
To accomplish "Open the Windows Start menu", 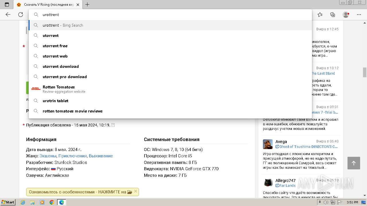I will point(8,202).
